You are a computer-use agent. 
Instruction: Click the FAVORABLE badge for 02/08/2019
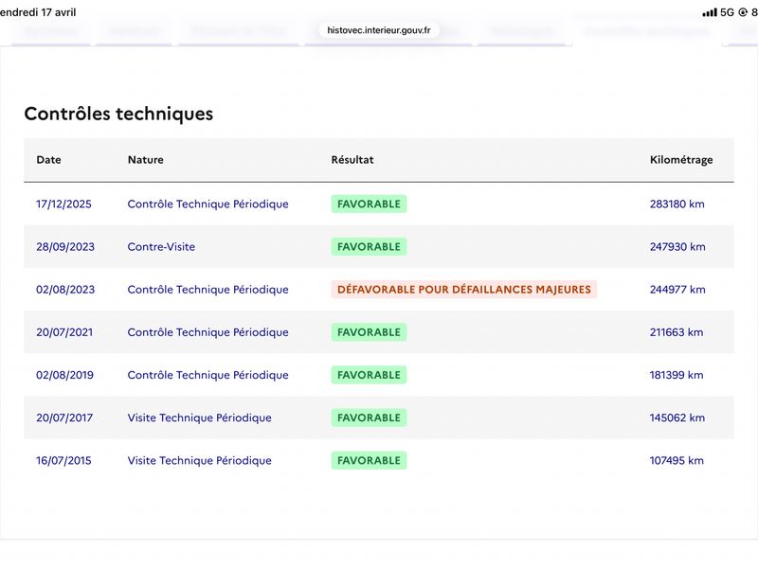[369, 375]
